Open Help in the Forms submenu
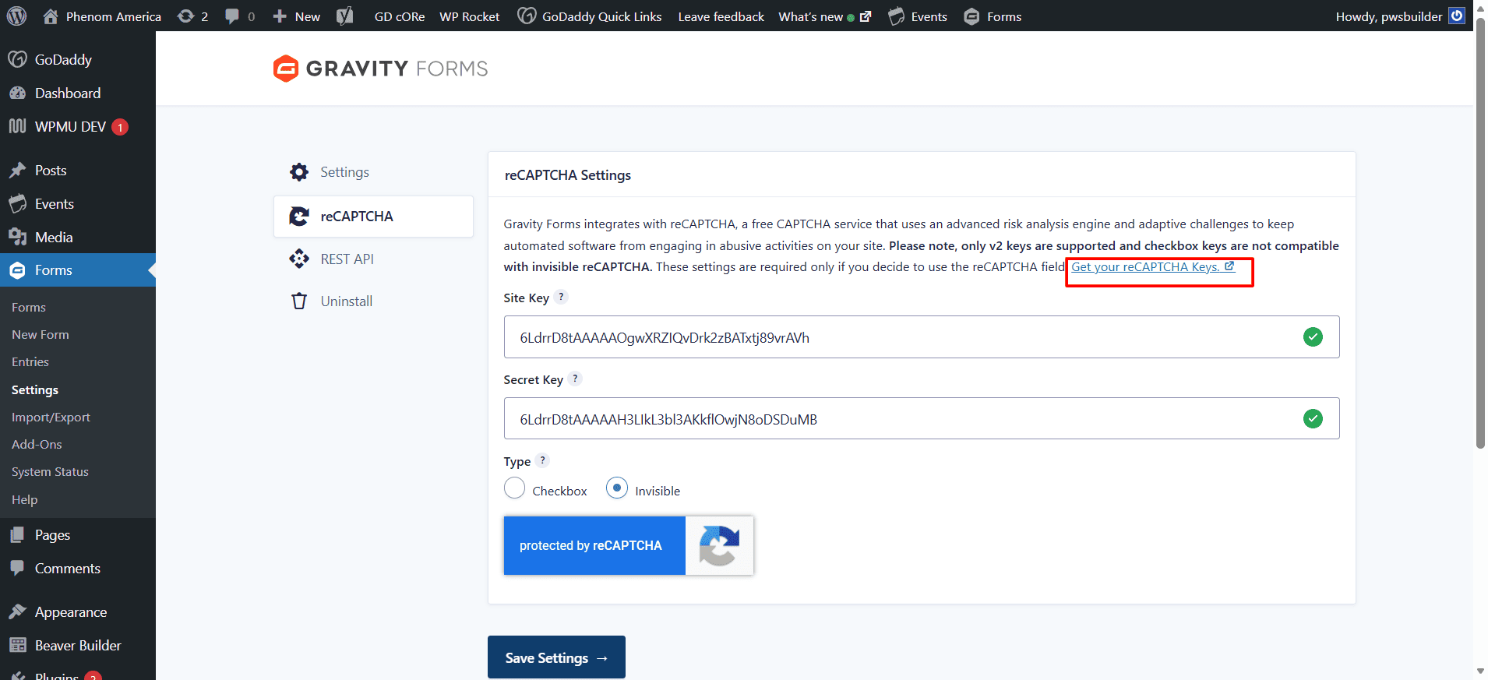The height and width of the screenshot is (680, 1488). click(x=24, y=499)
